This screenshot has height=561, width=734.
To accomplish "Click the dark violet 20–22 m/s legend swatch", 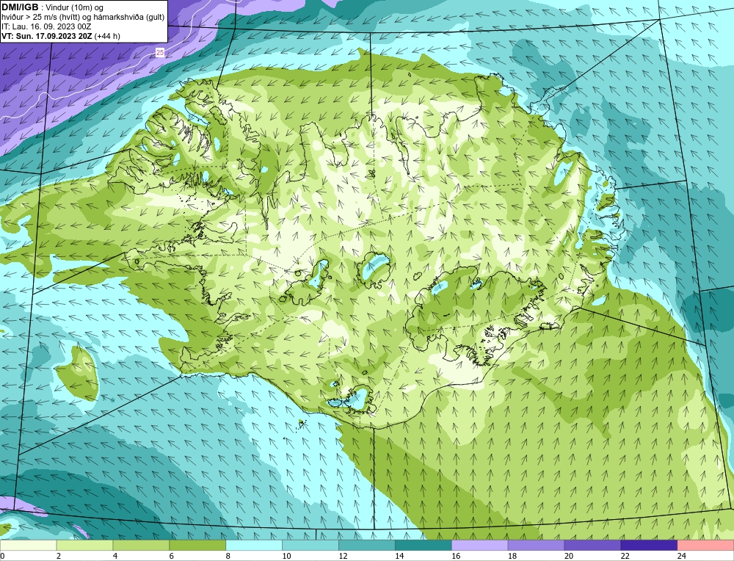I will (x=592, y=545).
